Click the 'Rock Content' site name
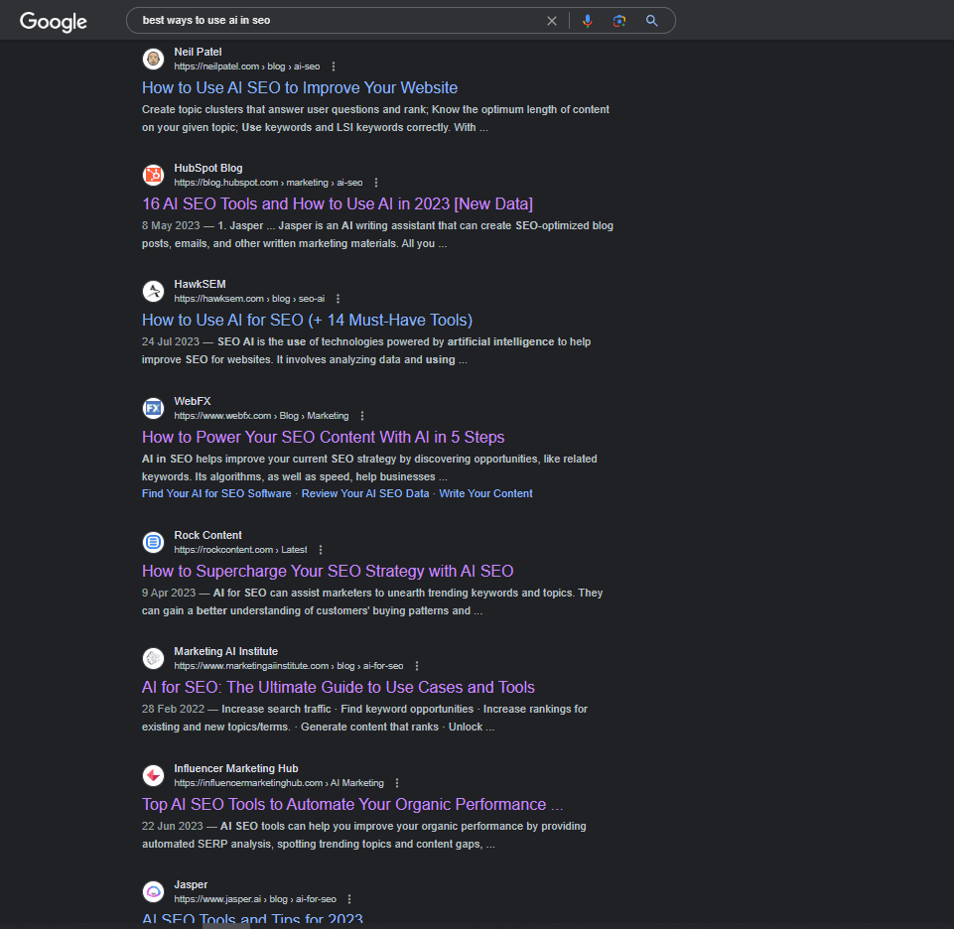This screenshot has height=929, width=954. pos(208,535)
